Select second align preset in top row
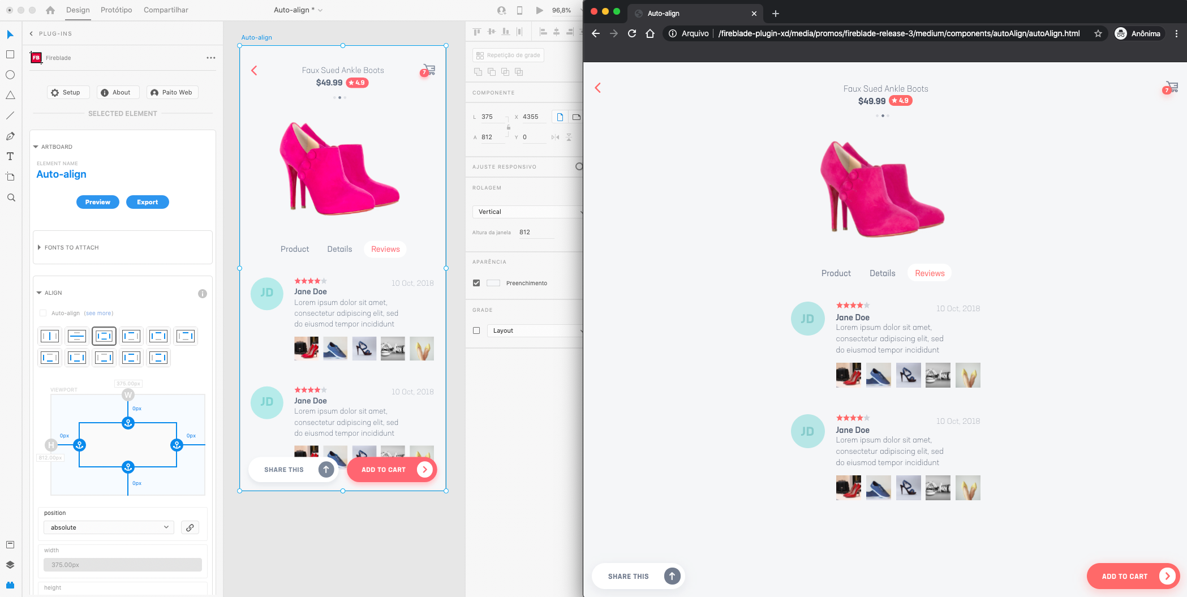Viewport: 1187px width, 597px height. coord(77,336)
